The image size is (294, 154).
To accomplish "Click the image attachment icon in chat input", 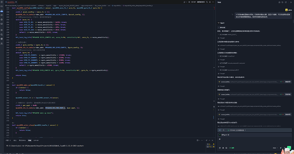I will click(226, 148).
